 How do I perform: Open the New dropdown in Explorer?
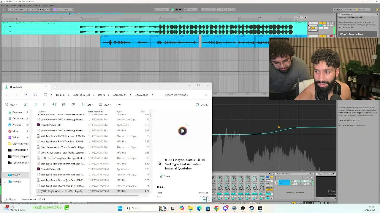coord(11,104)
